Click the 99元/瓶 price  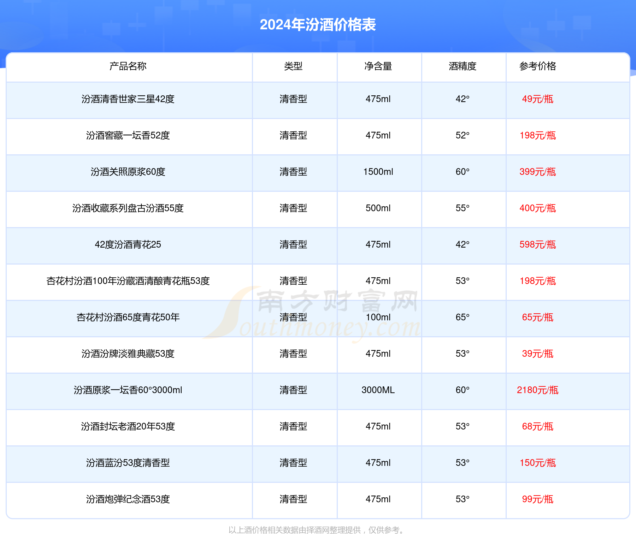pos(538,499)
